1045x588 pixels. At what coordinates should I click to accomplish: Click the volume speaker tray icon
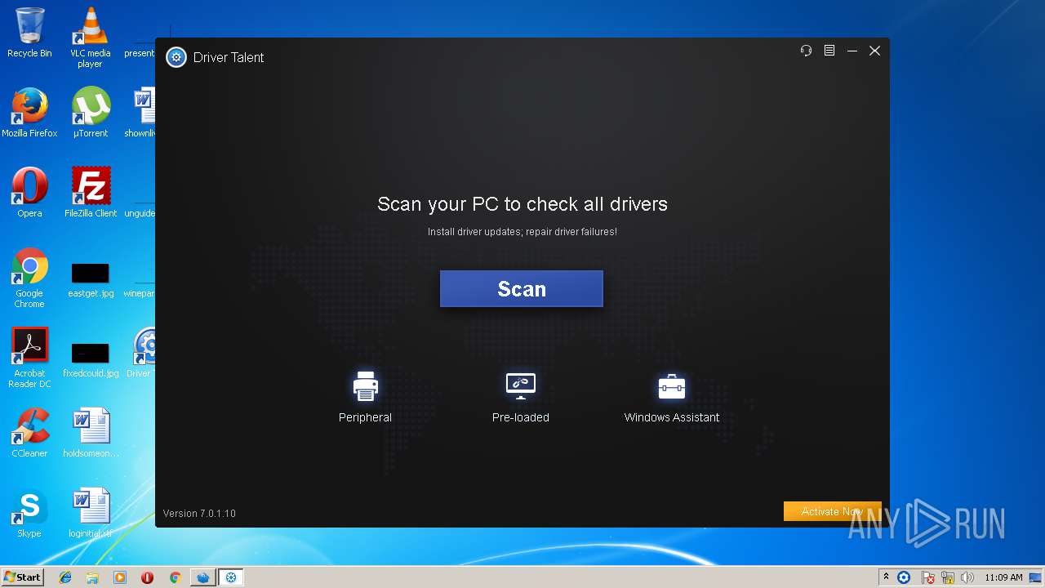967,577
